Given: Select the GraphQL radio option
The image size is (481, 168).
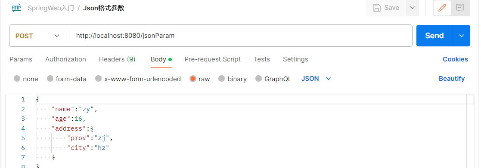Looking at the screenshot, I should [x=259, y=79].
